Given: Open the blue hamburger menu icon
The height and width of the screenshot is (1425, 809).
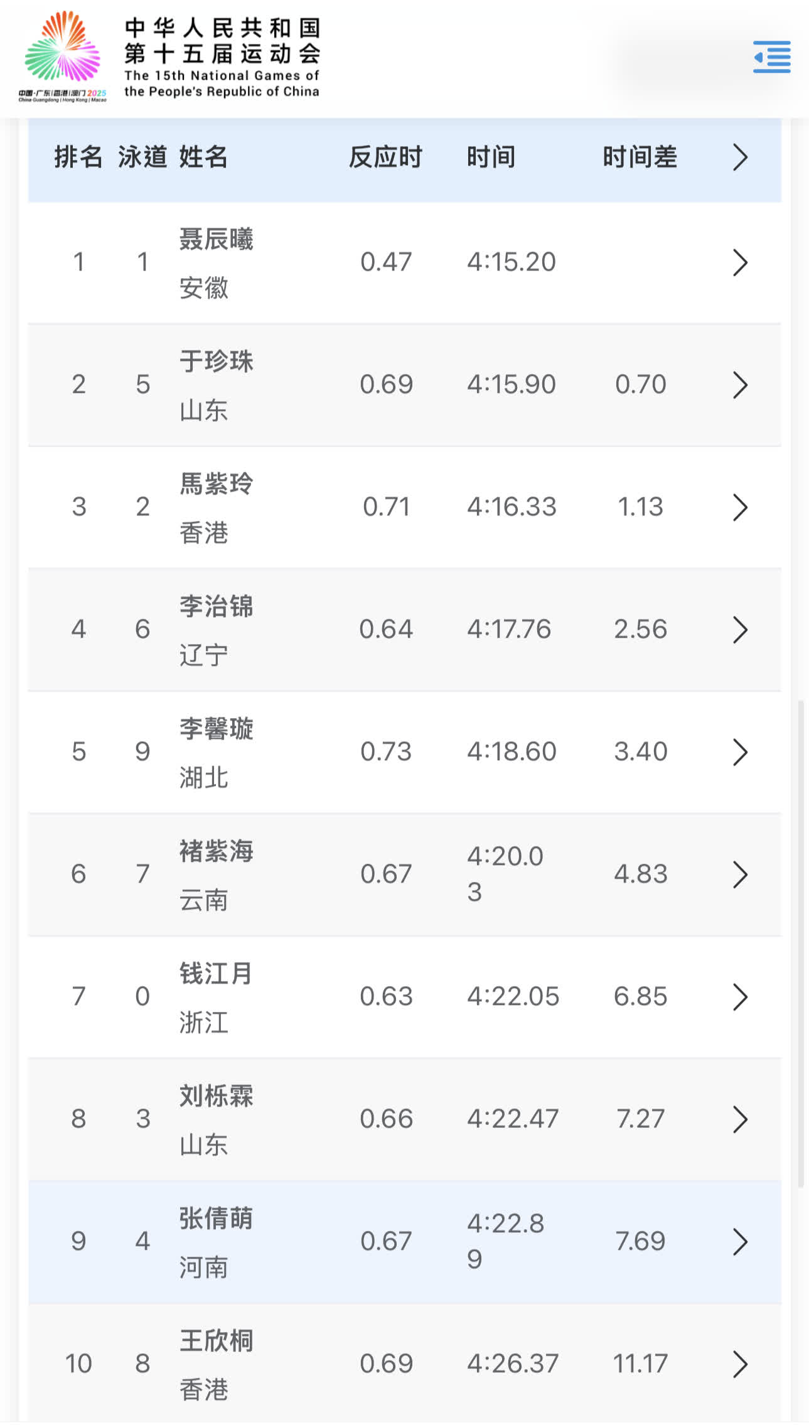Looking at the screenshot, I should click(x=771, y=57).
